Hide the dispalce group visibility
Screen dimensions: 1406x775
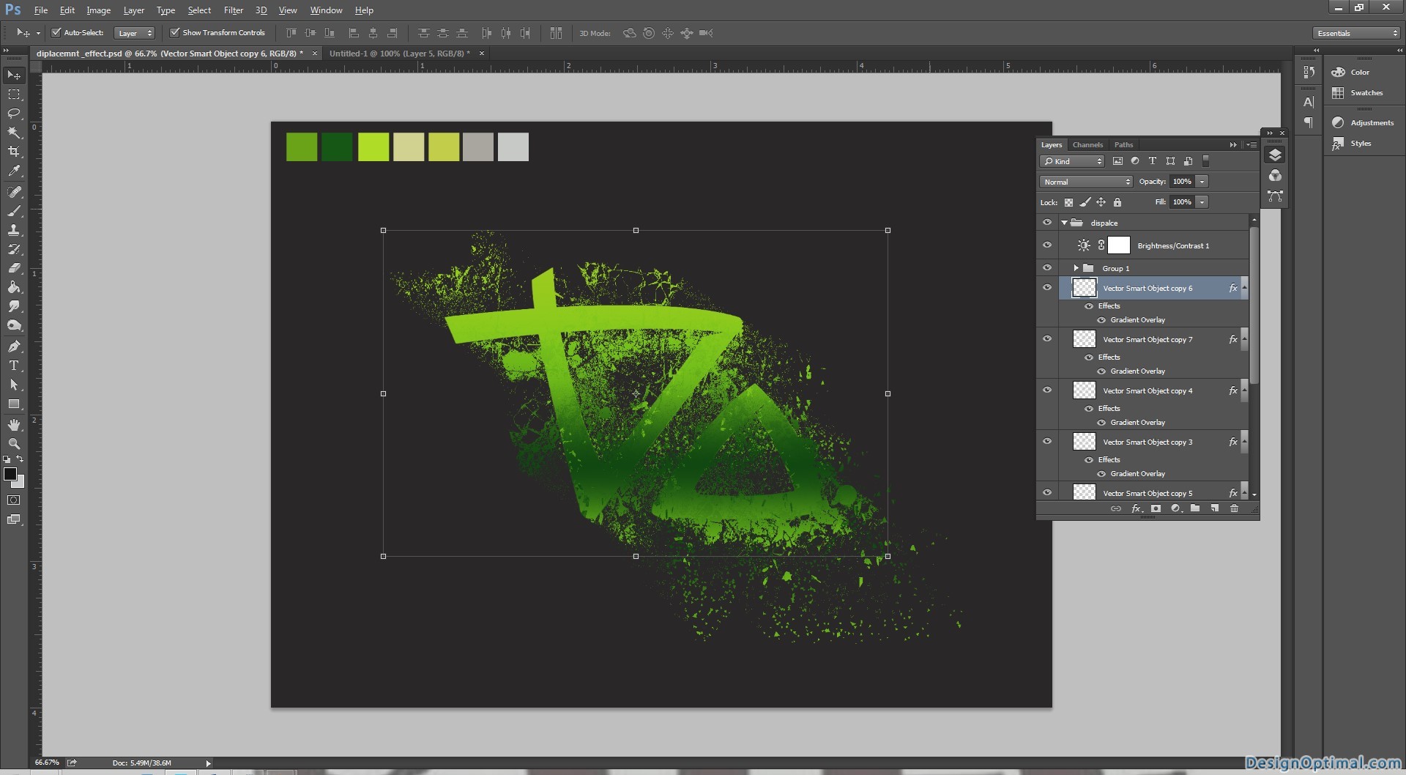(1047, 223)
